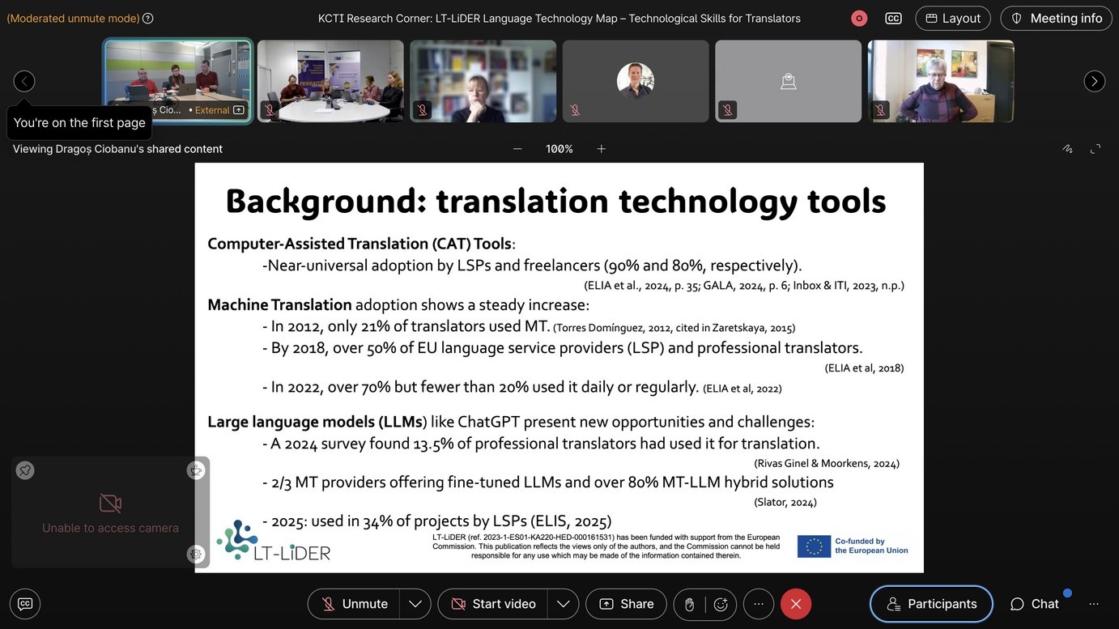Unmute the microphone

pos(354,604)
